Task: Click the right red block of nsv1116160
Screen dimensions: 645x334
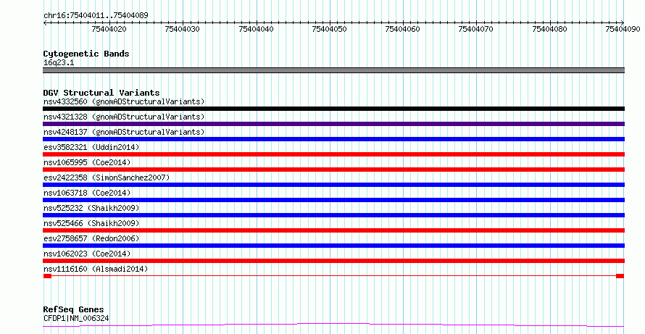Action: point(620,276)
